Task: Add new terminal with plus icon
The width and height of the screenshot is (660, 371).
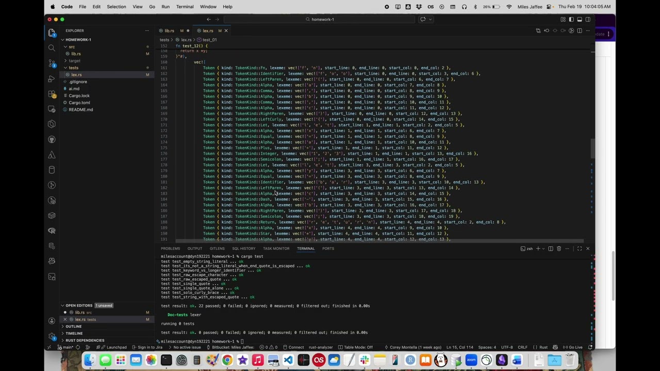Action: click(x=538, y=248)
